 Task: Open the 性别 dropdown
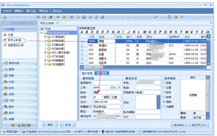tap(102, 97)
